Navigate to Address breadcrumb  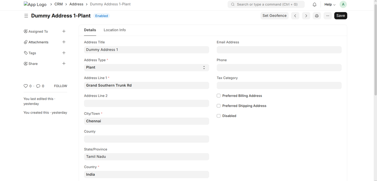(77, 4)
